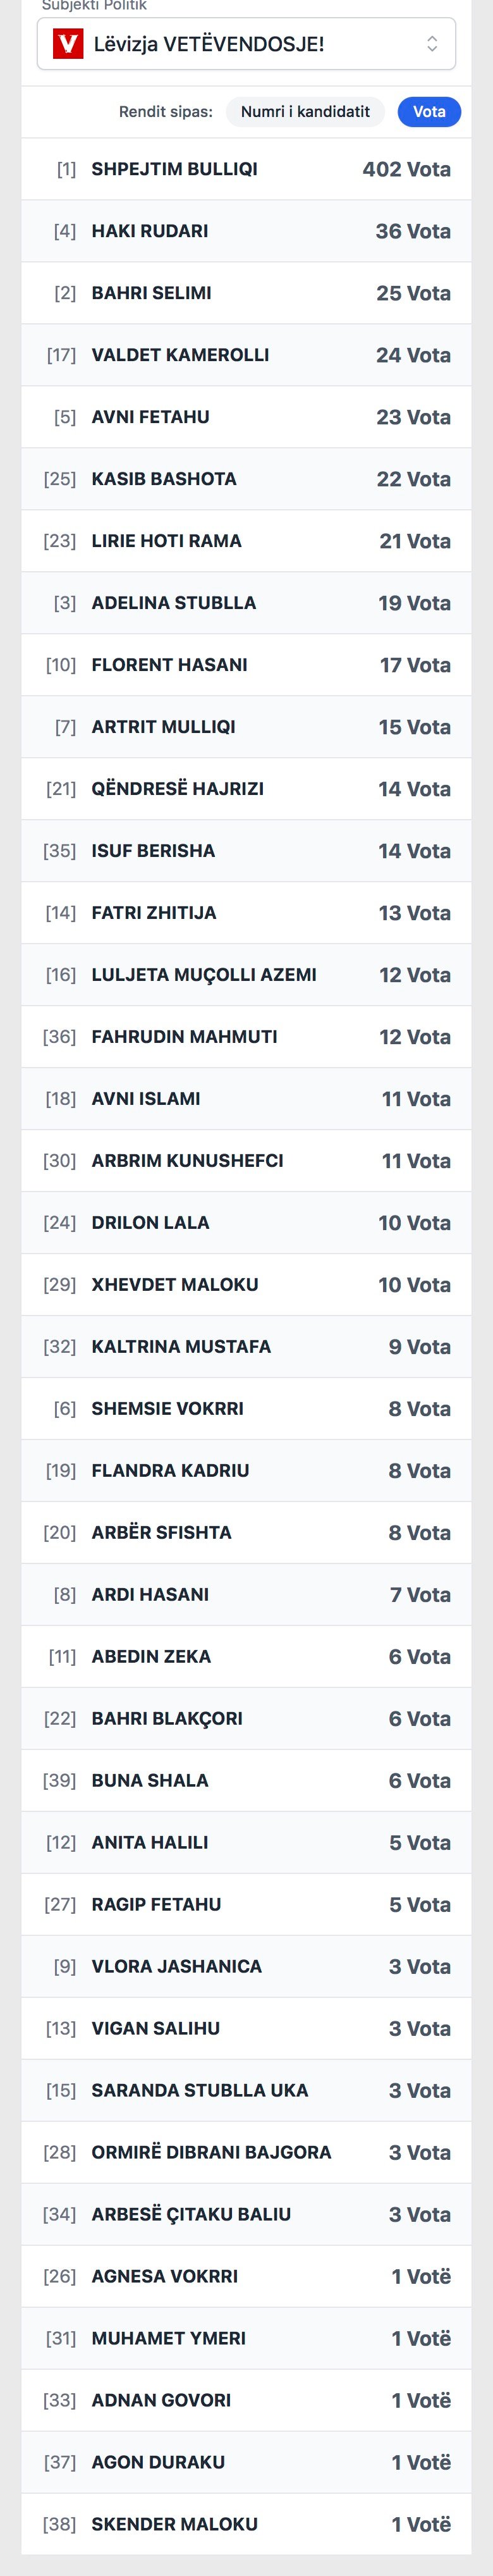Click the dropdown up-down chevron arrows
493x2576 pixels.
click(x=432, y=44)
